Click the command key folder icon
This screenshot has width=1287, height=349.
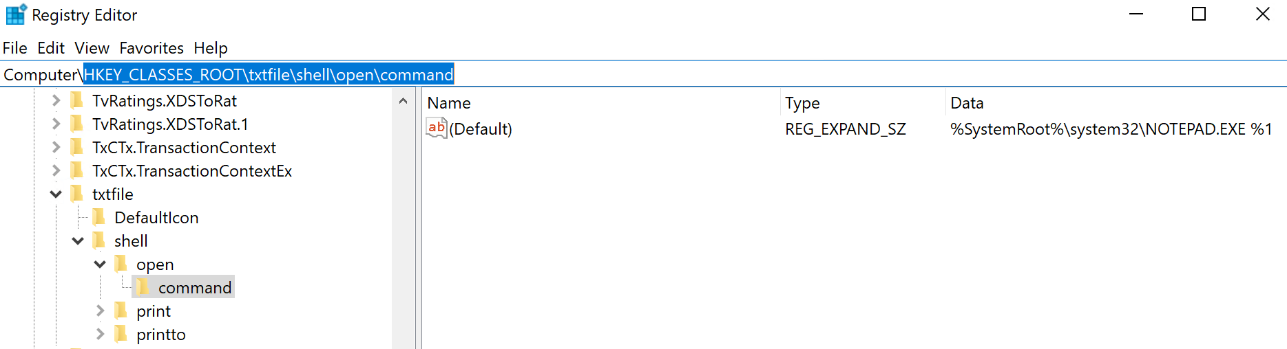coord(143,288)
